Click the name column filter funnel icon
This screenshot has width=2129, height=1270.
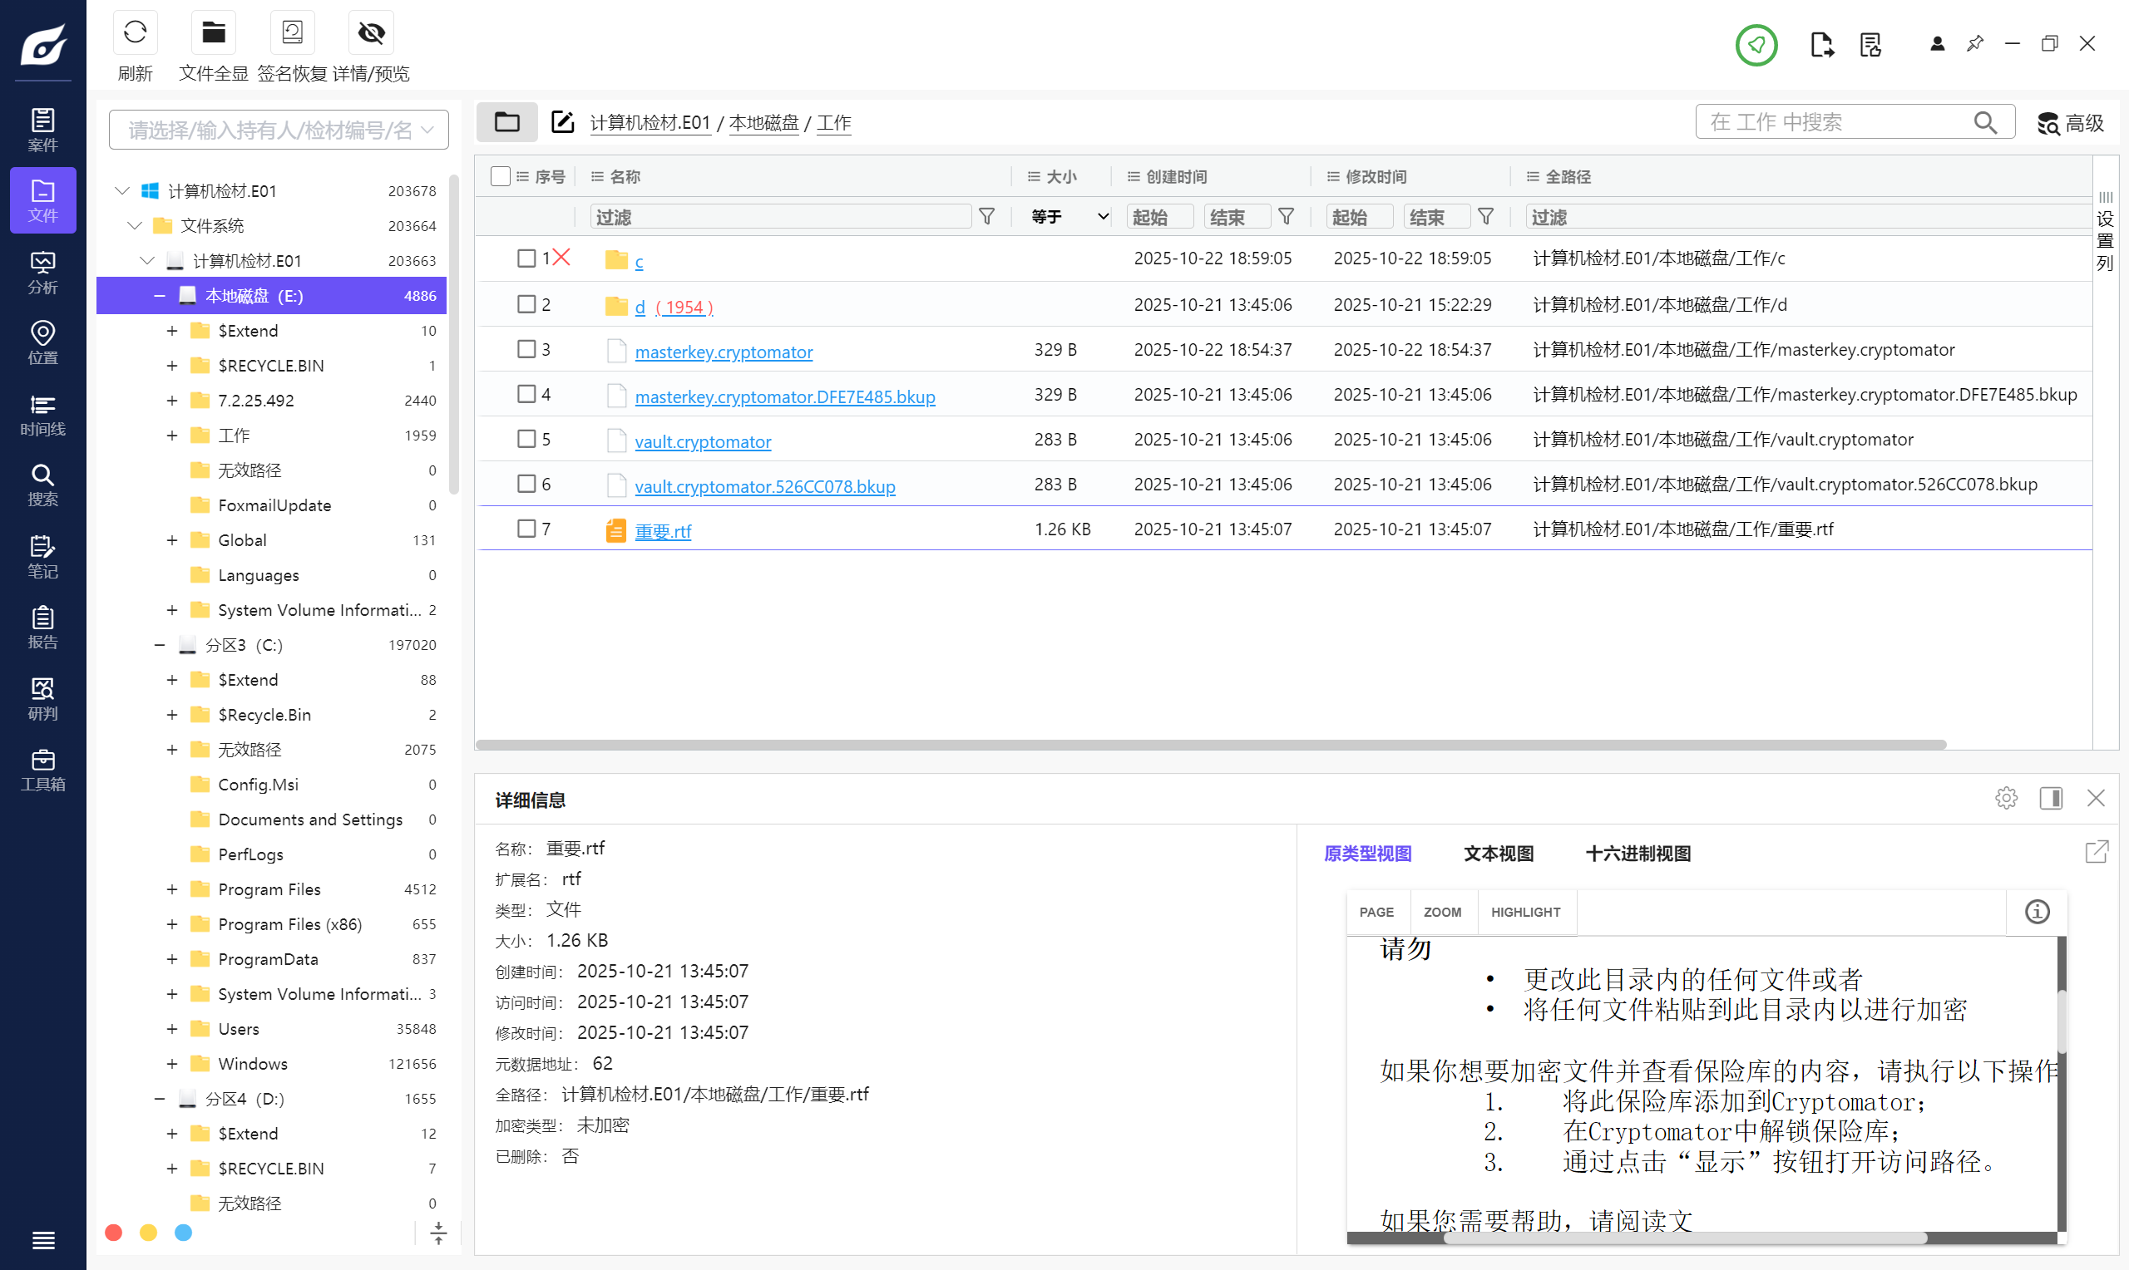point(987,217)
